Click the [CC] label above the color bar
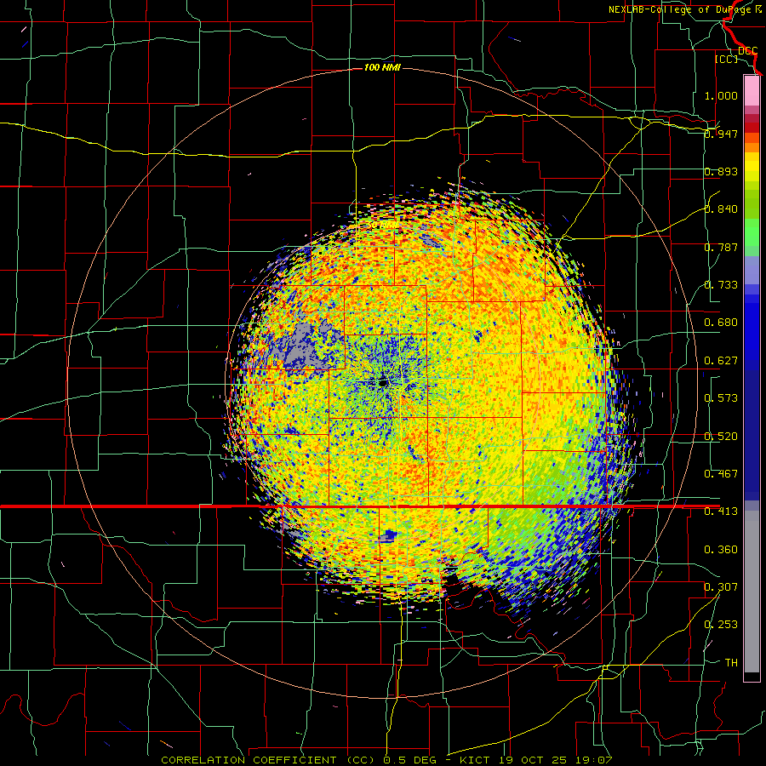Image resolution: width=766 pixels, height=766 pixels. pyautogui.click(x=726, y=59)
